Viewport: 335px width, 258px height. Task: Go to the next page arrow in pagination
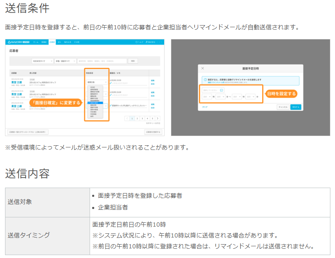click(158, 118)
